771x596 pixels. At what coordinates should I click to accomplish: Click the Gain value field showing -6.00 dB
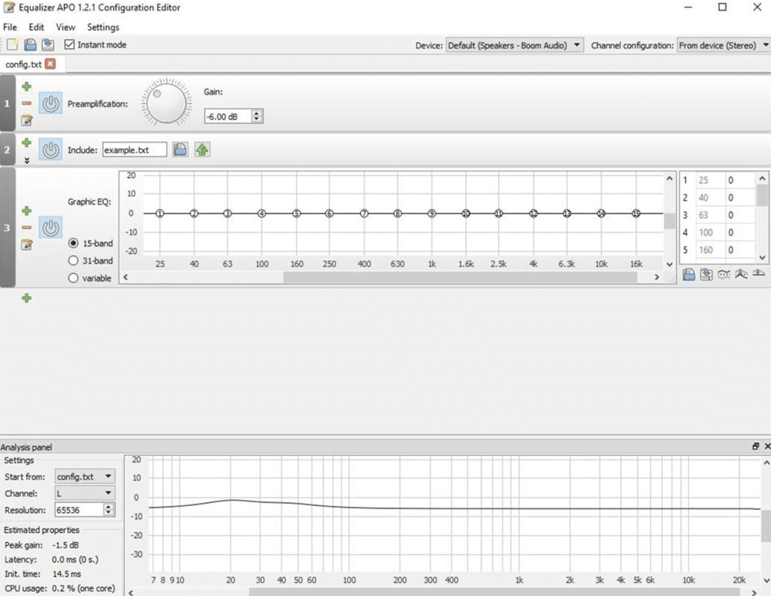229,116
